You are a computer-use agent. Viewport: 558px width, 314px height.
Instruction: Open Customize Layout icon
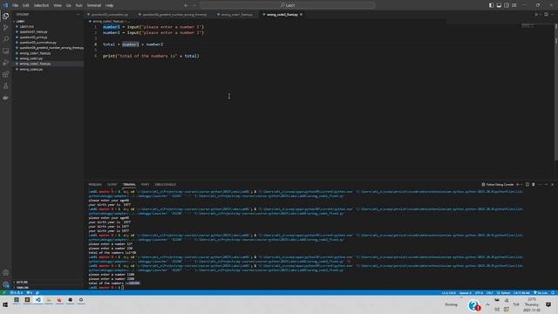(514, 5)
